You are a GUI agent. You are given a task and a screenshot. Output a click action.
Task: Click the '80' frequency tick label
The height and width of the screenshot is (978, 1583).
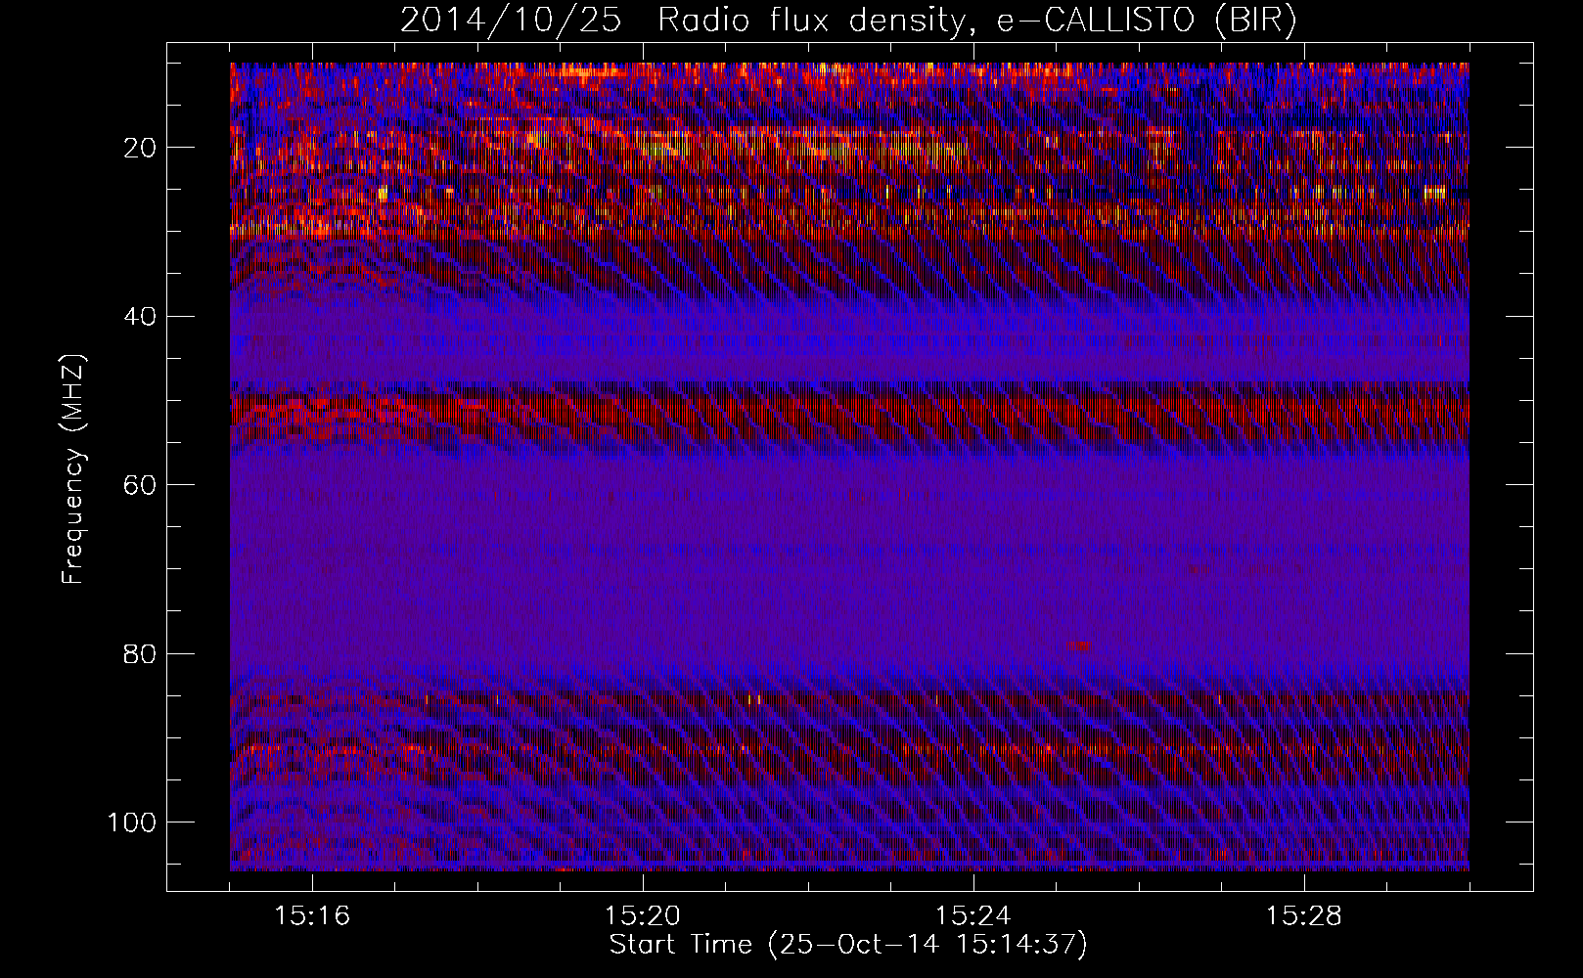click(x=141, y=653)
